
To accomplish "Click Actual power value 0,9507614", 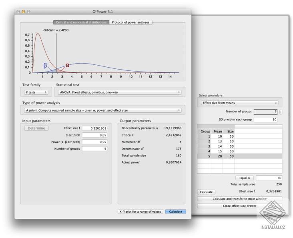I will tap(174, 162).
